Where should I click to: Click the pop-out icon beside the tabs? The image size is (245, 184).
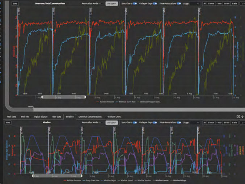coord(238,117)
